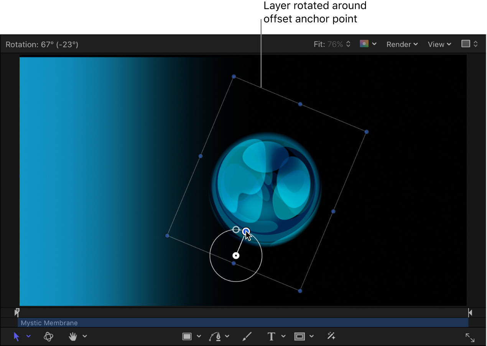Open the View menu

439,44
